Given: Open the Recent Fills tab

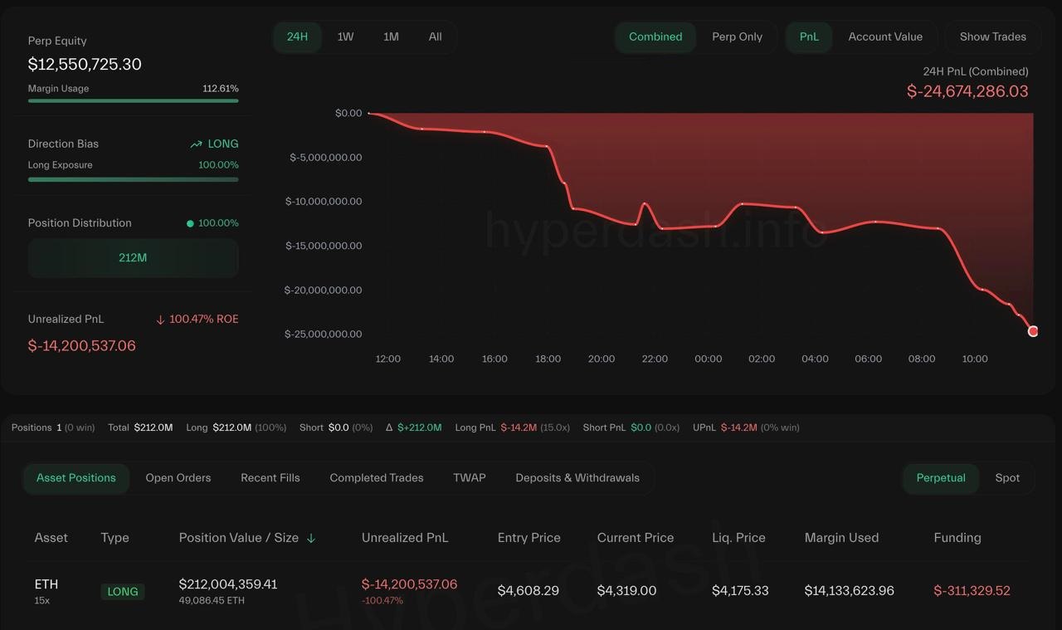Looking at the screenshot, I should [270, 478].
